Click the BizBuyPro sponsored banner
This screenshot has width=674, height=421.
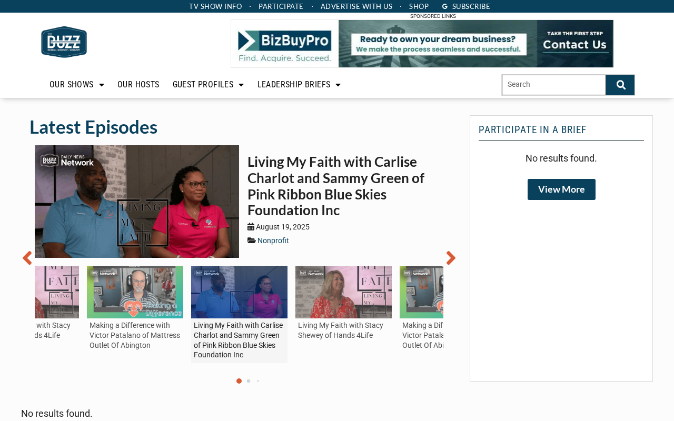click(422, 44)
